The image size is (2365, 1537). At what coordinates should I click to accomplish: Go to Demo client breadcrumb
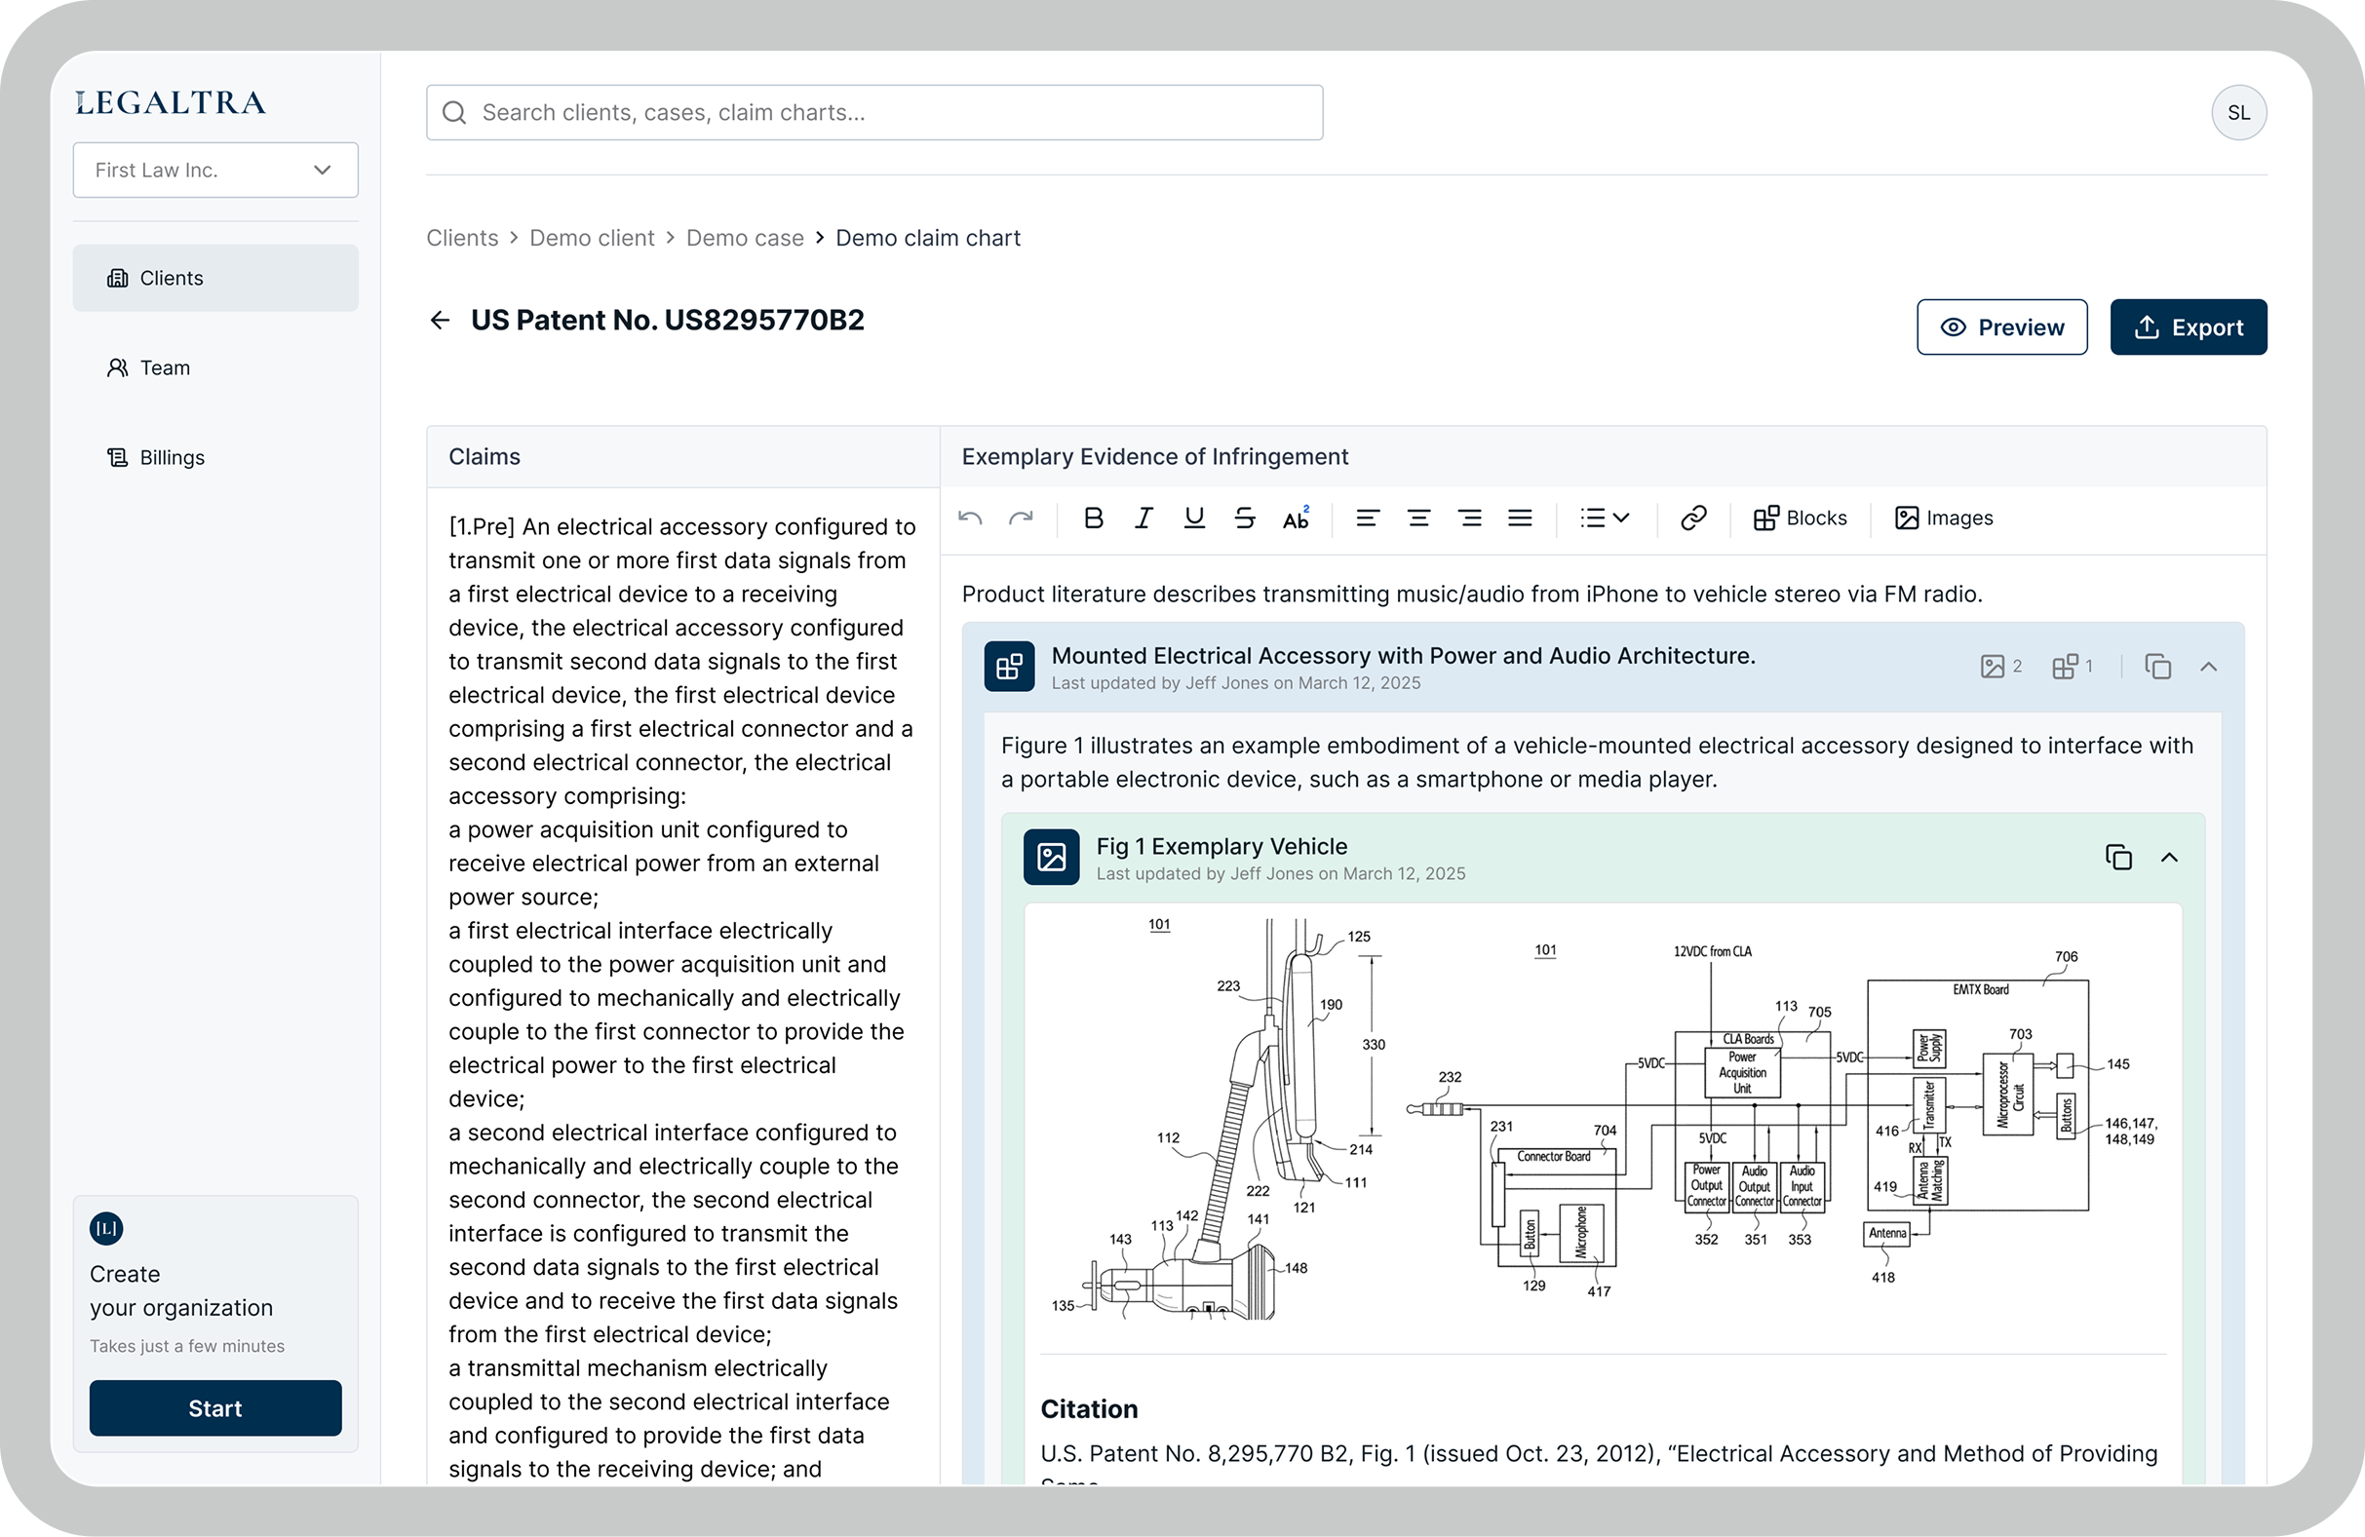[593, 238]
